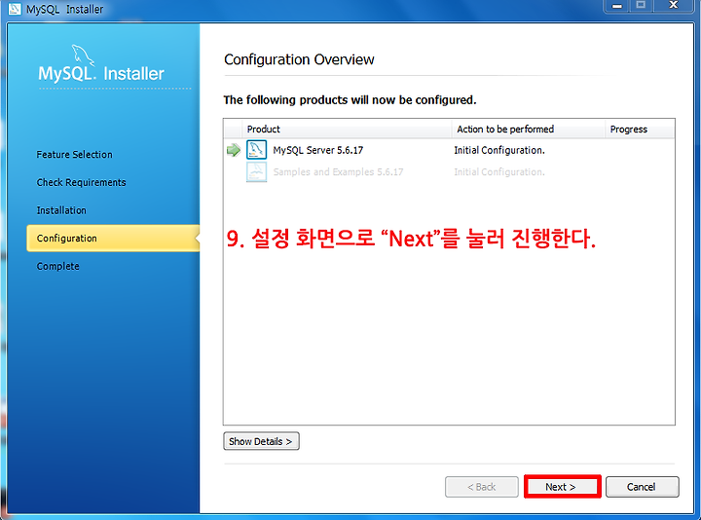Minimize the MySQL Installer window

coord(617,6)
